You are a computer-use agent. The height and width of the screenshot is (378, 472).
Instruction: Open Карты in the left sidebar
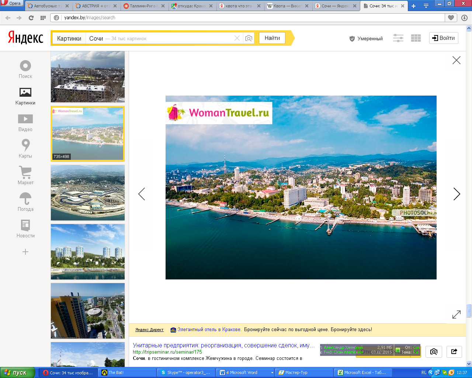25,148
